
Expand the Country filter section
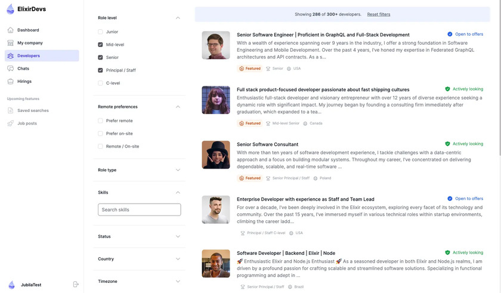tap(178, 259)
